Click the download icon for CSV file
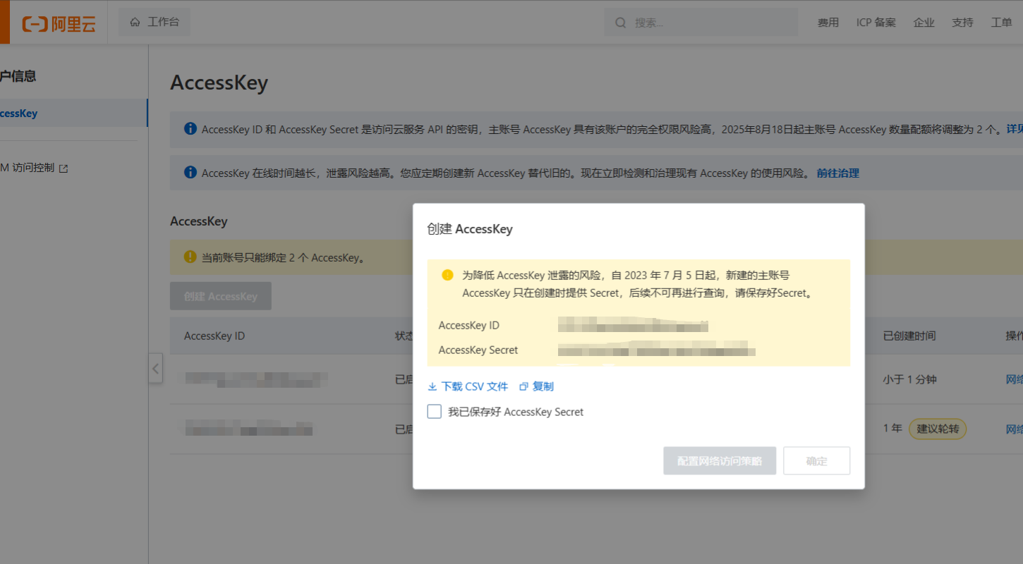This screenshot has width=1023, height=564. 432,387
